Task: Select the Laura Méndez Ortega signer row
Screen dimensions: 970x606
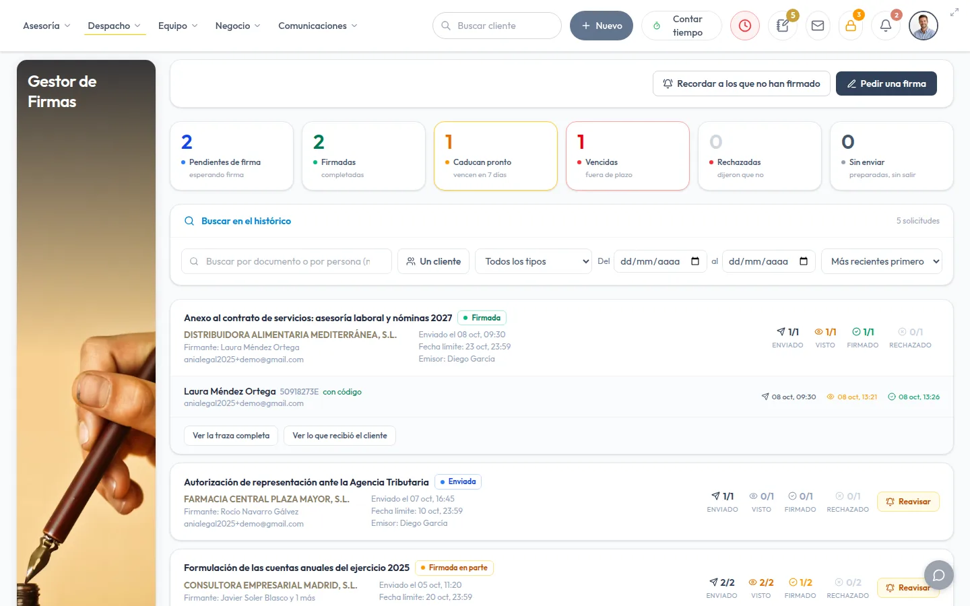Action: click(562, 397)
